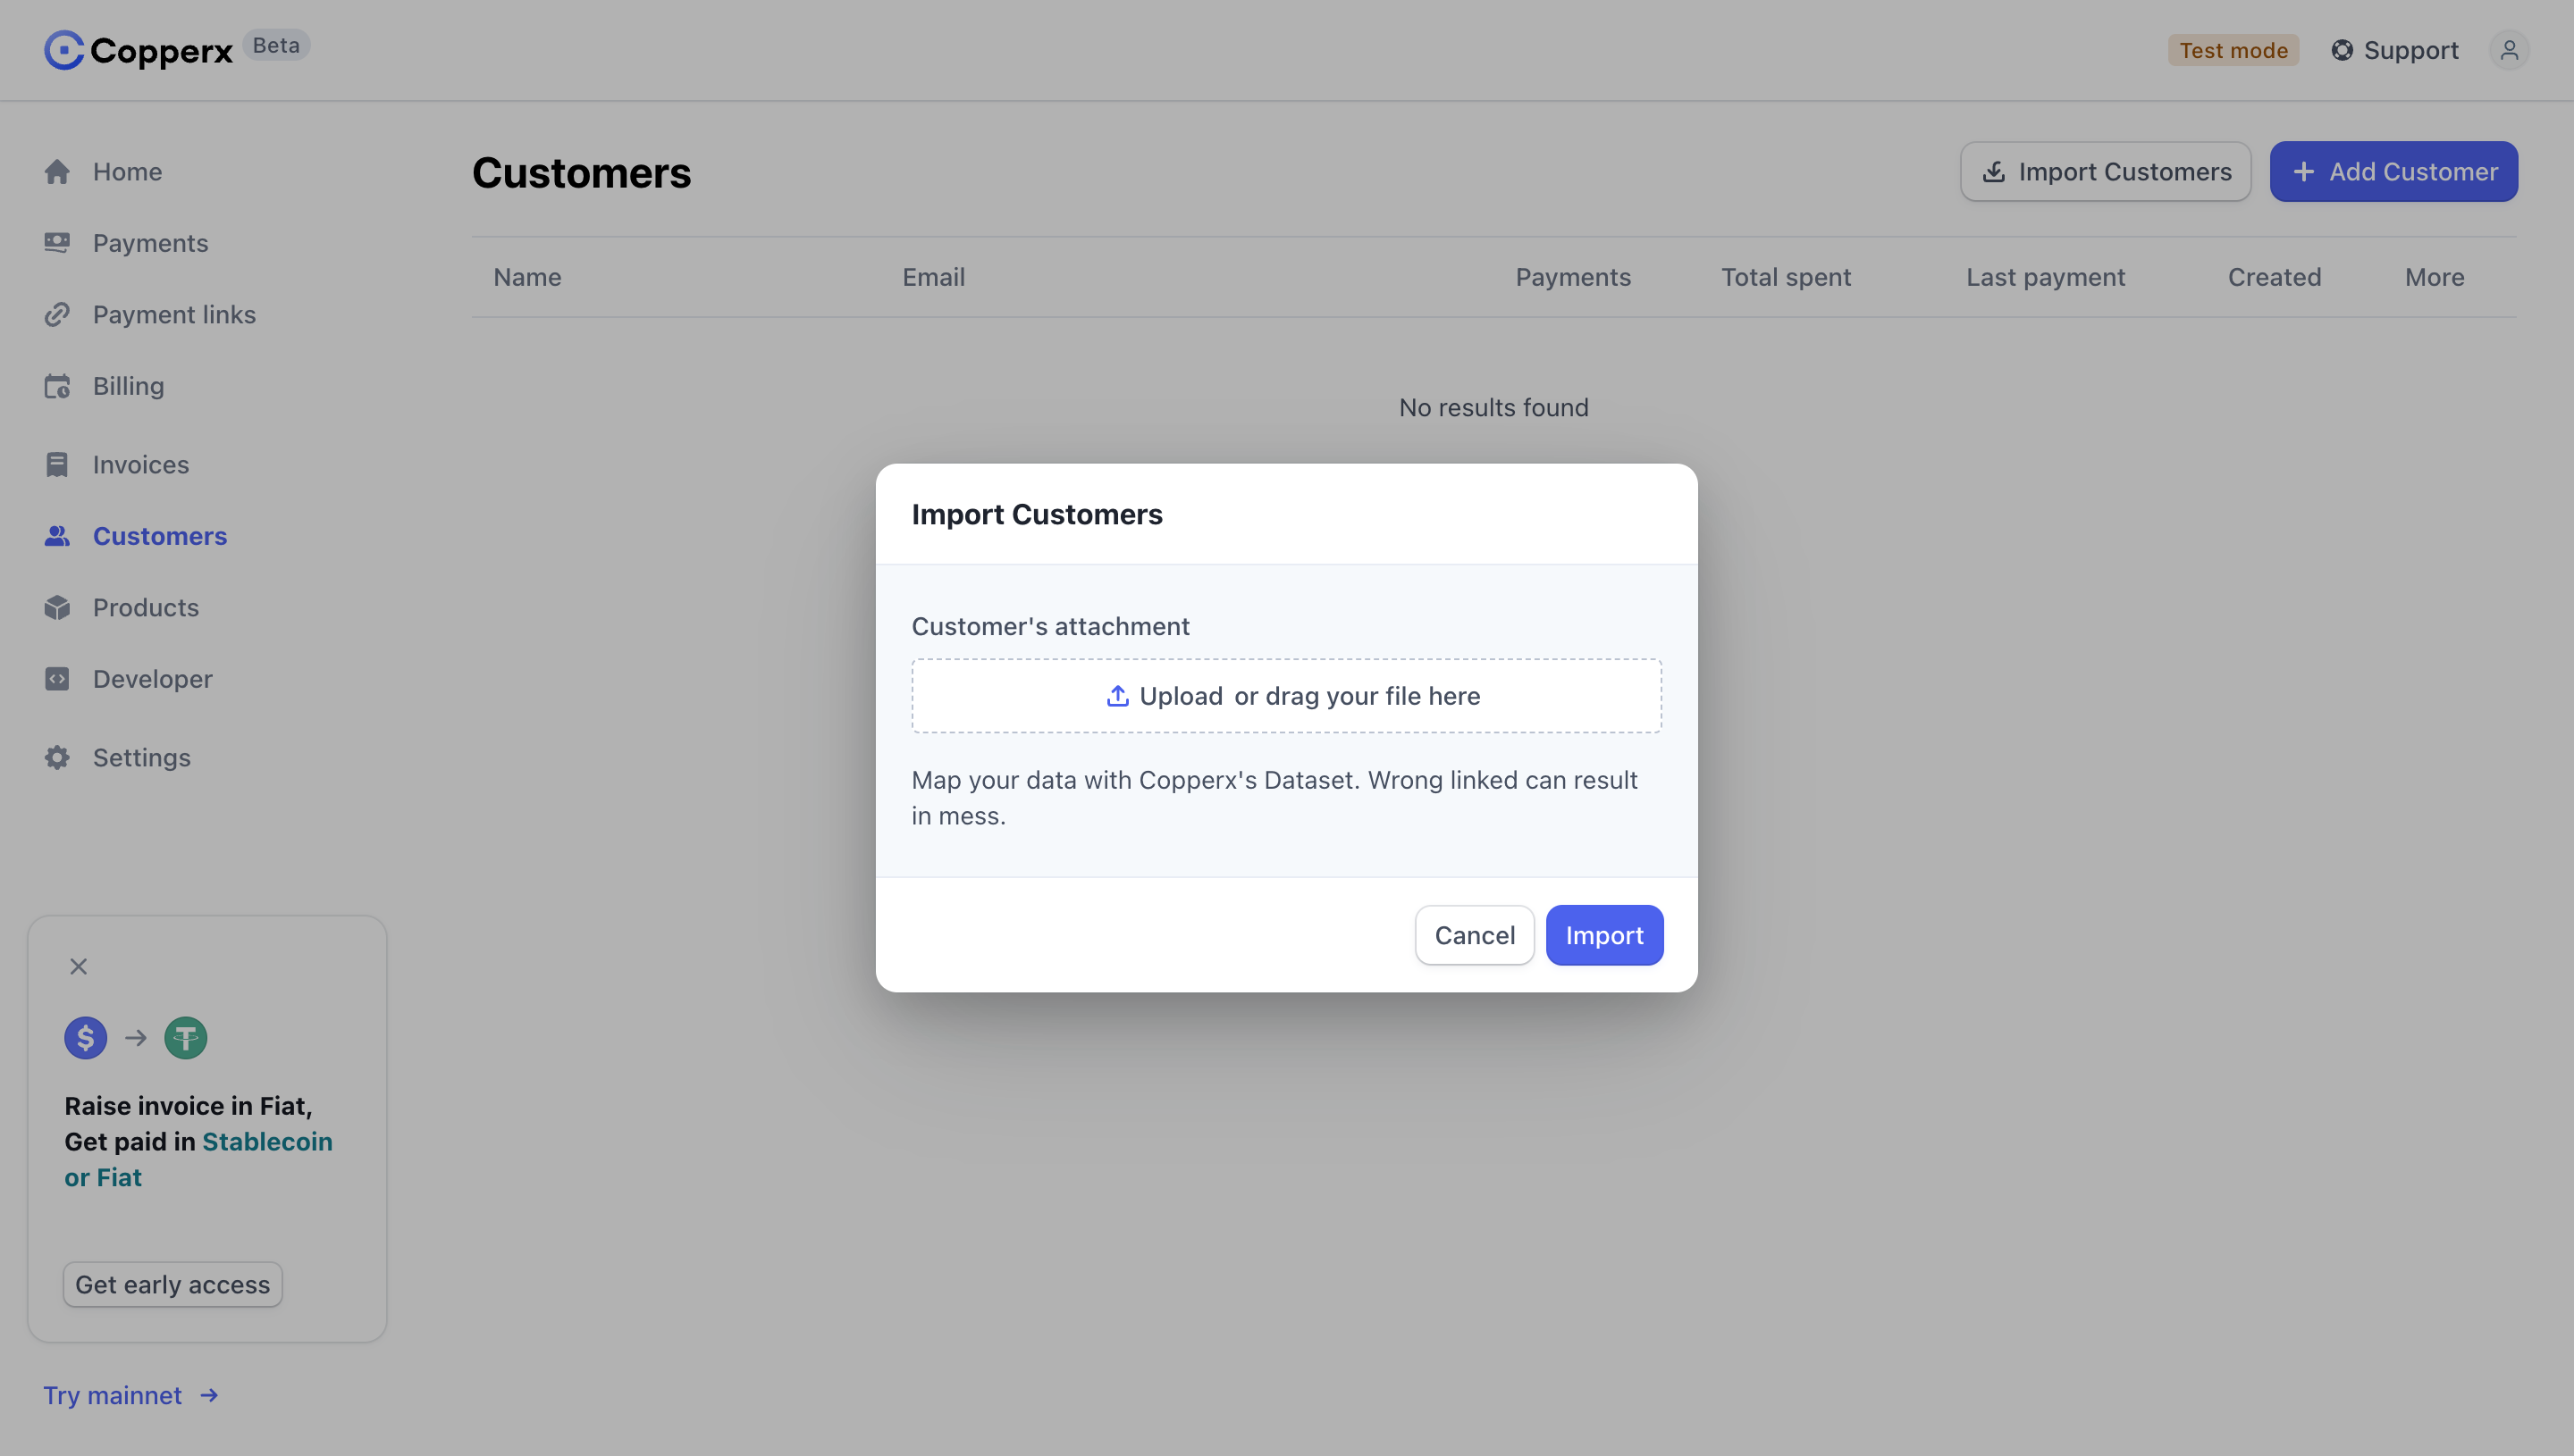
Task: Open Settings from the sidebar
Action: point(141,758)
